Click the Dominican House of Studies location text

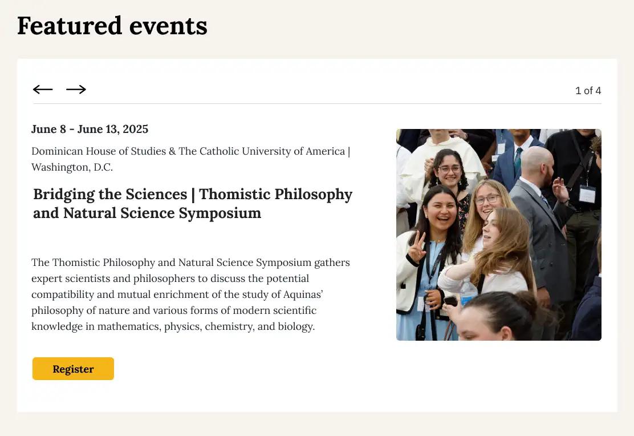pyautogui.click(x=190, y=159)
